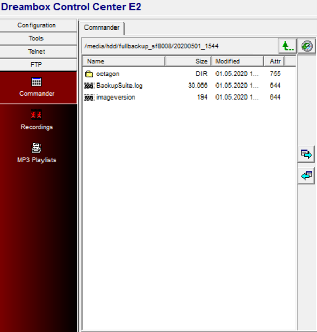Screen dimensions: 317x332
Task: Click BackupSuite.log's modified date
Action: pos(237,85)
